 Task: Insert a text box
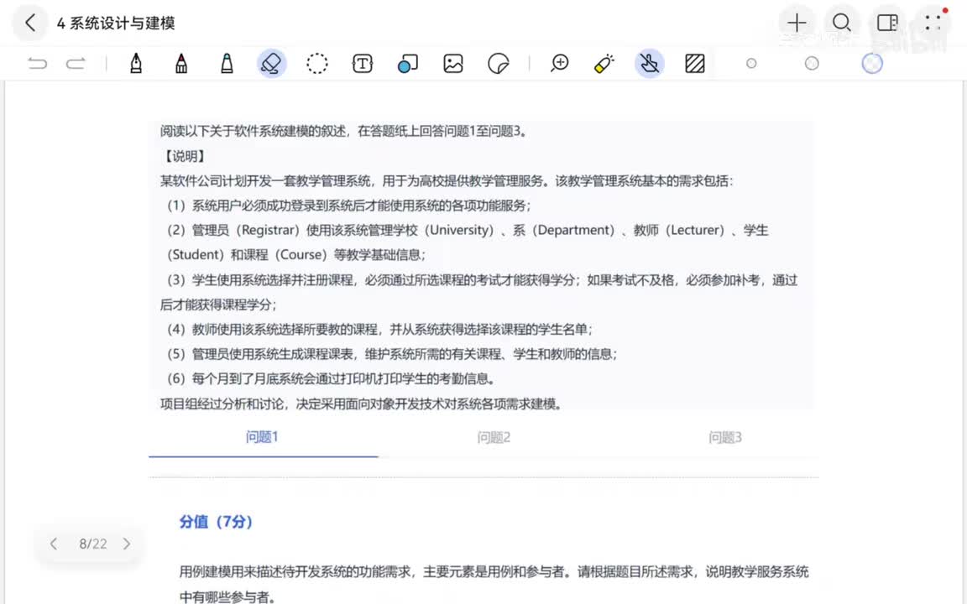[x=363, y=64]
